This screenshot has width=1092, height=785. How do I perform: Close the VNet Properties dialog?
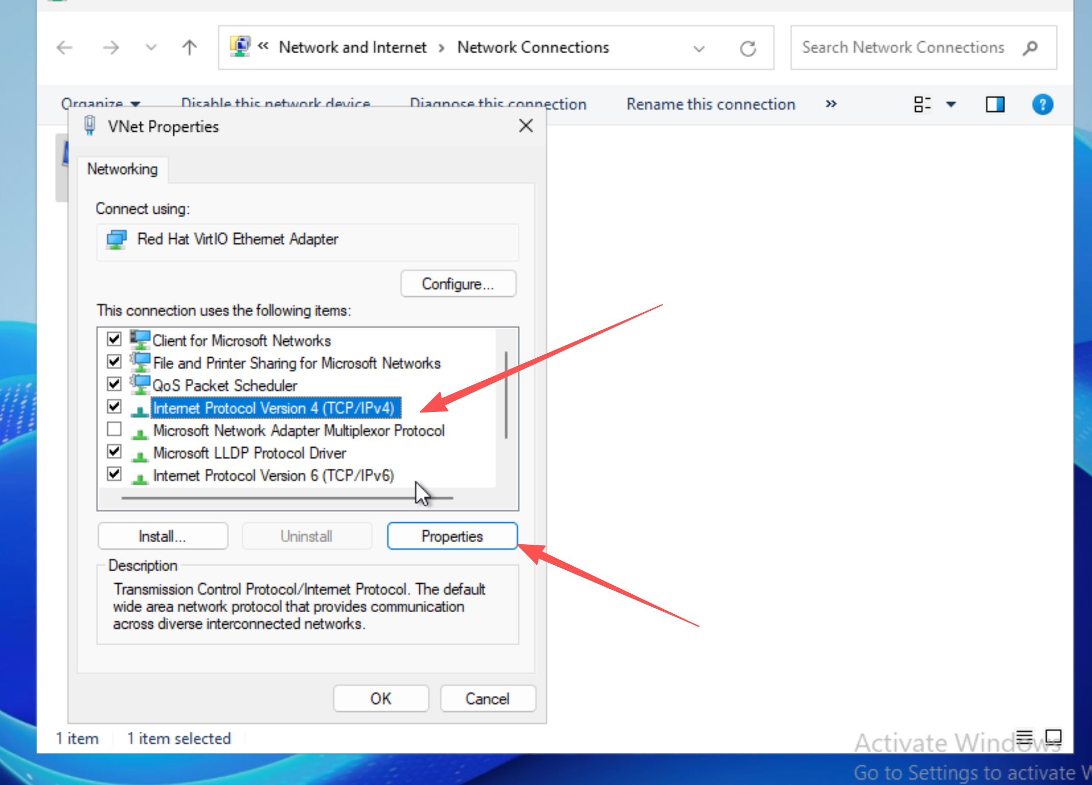(x=526, y=126)
